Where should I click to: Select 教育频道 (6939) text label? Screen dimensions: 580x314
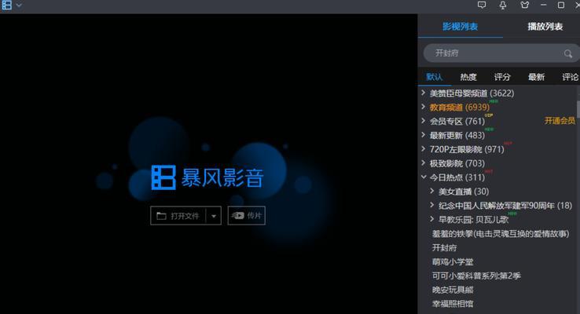pyautogui.click(x=460, y=108)
